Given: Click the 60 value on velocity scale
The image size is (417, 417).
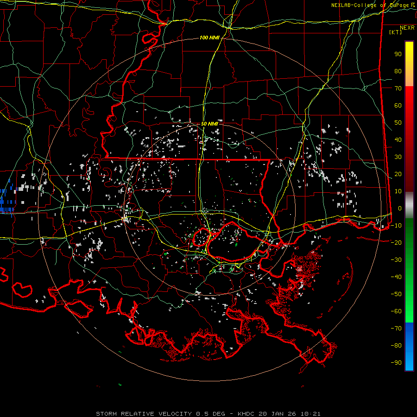Looking at the screenshot, I should pos(398,106).
